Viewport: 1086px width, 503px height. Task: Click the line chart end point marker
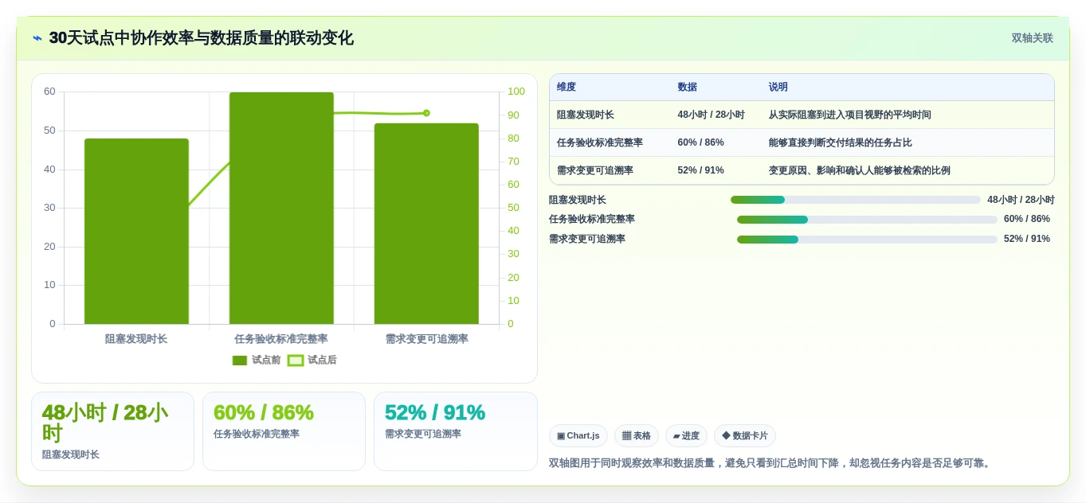(426, 113)
